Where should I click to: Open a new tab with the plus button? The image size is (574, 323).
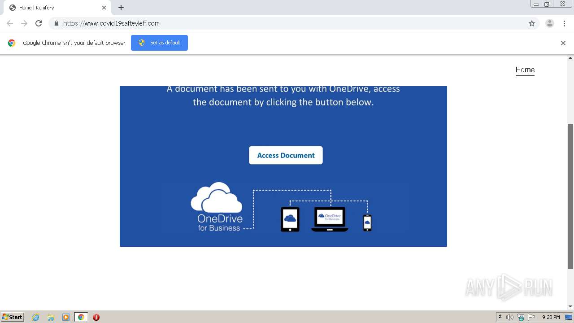point(121,8)
